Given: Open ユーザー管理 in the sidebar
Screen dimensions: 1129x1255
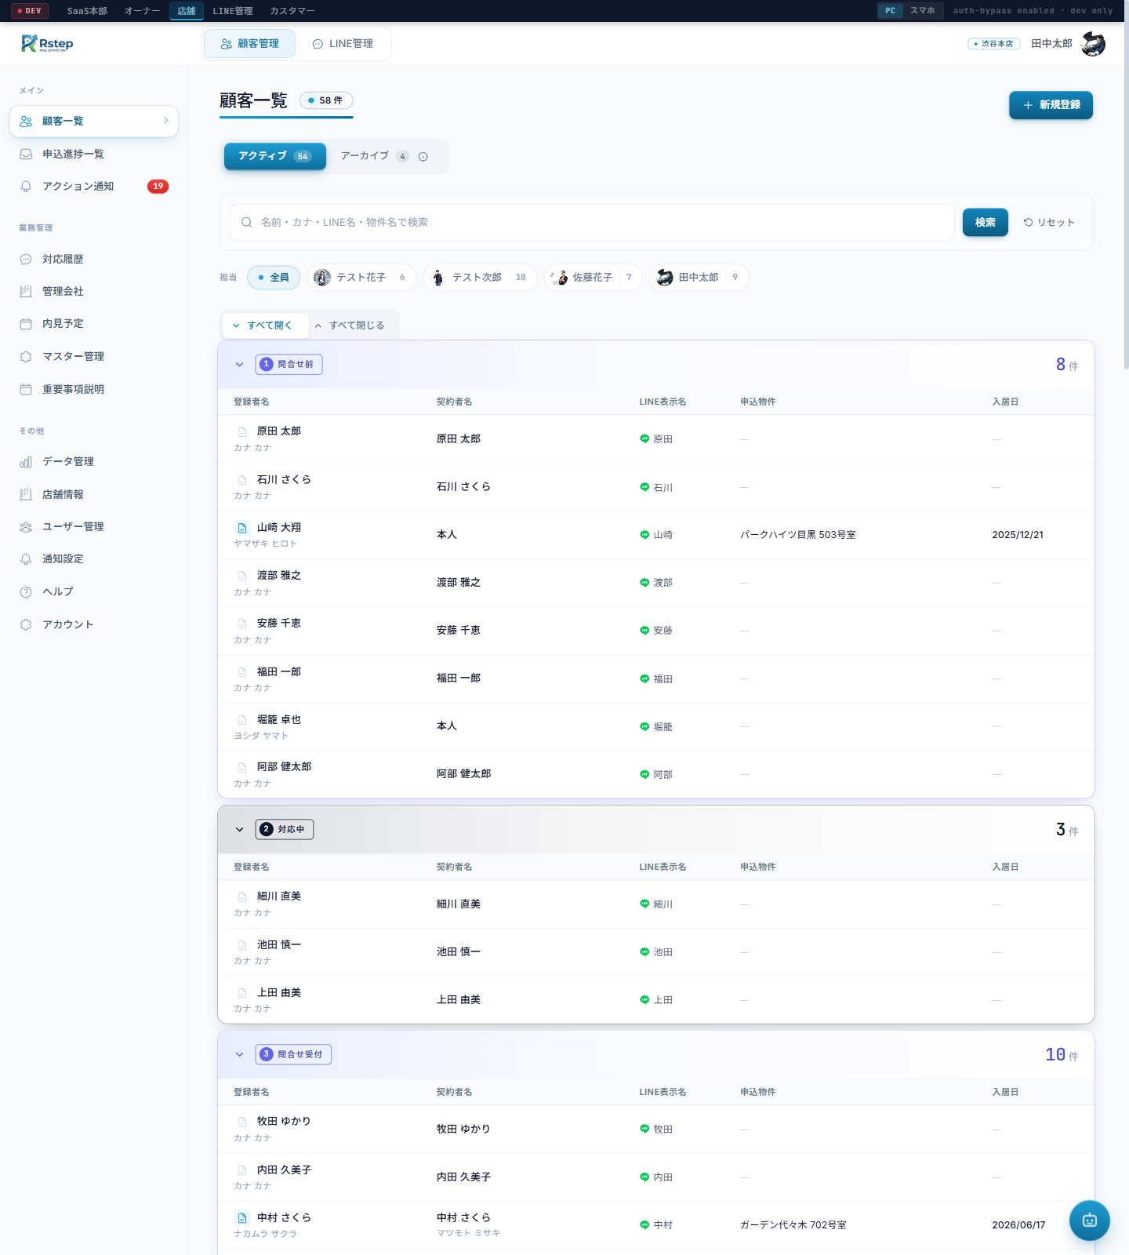Looking at the screenshot, I should coord(94,526).
